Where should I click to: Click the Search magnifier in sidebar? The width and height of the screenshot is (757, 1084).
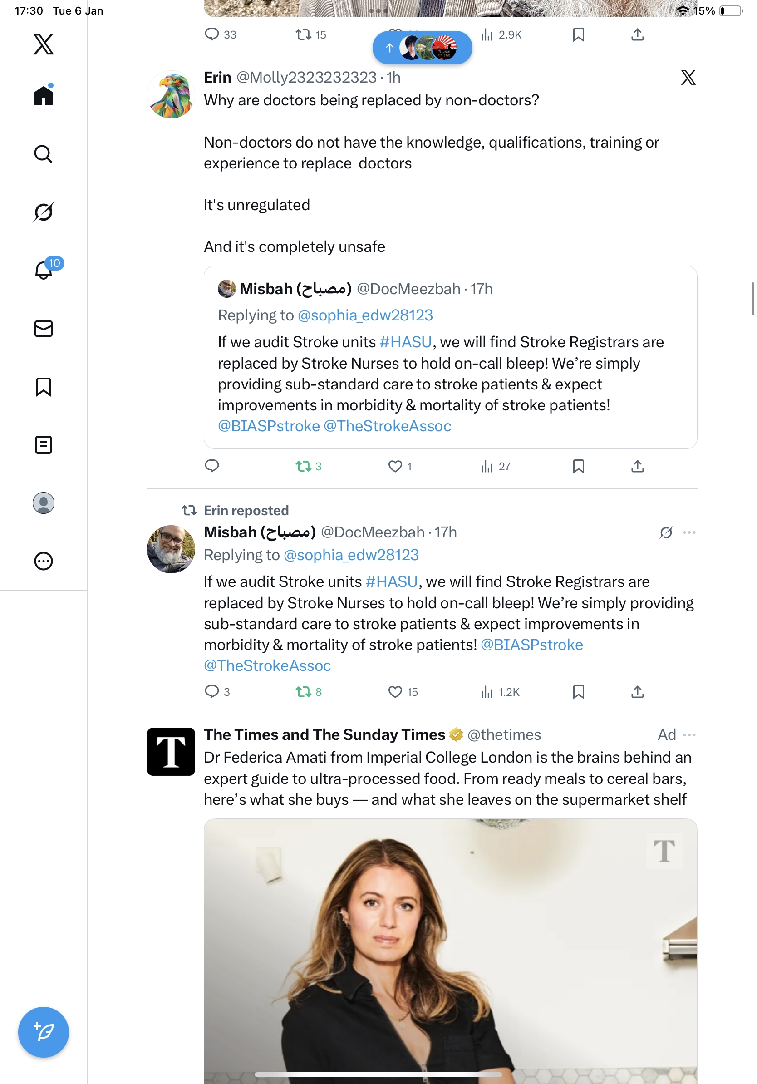[44, 154]
